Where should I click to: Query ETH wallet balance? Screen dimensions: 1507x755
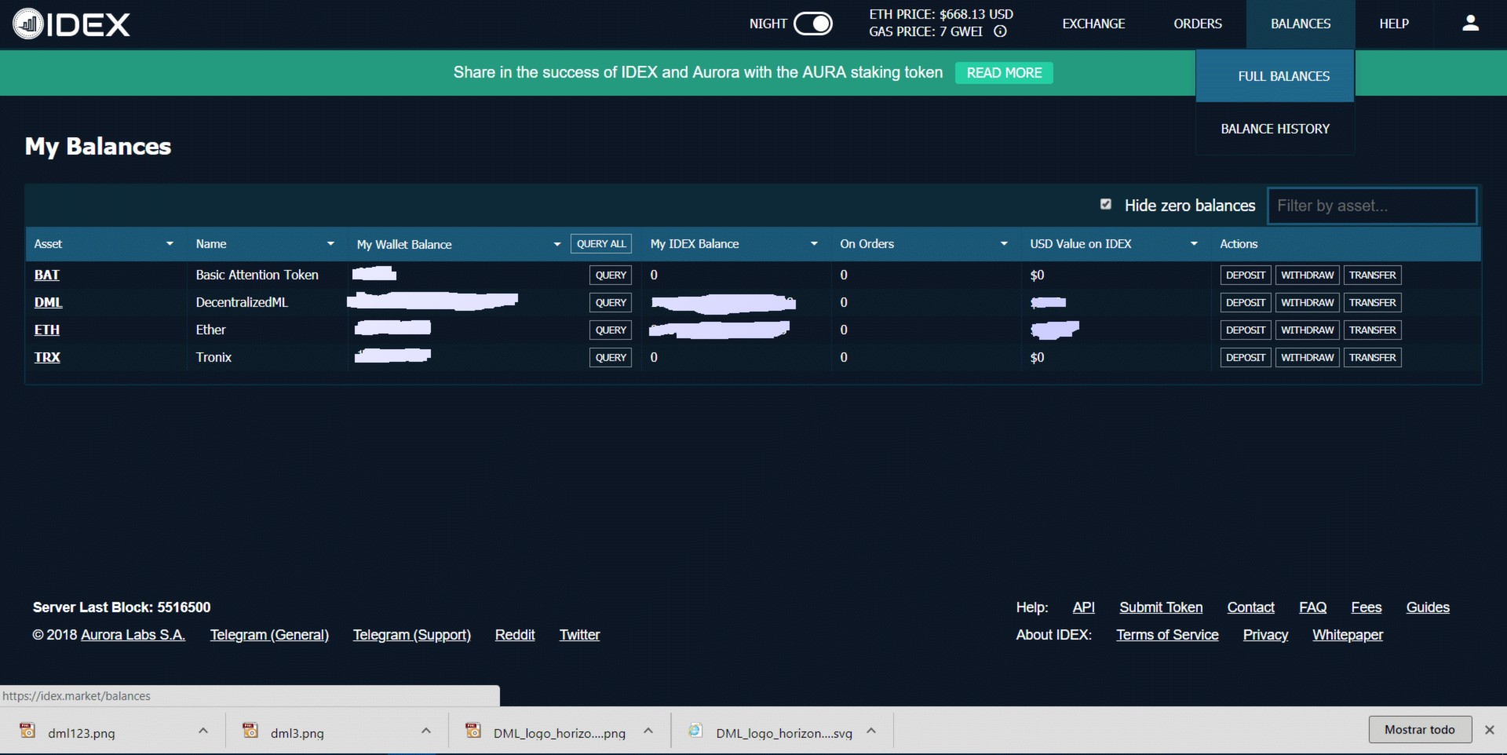[611, 330]
